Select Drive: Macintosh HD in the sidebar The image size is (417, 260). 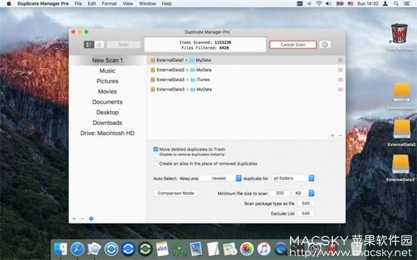(x=108, y=133)
